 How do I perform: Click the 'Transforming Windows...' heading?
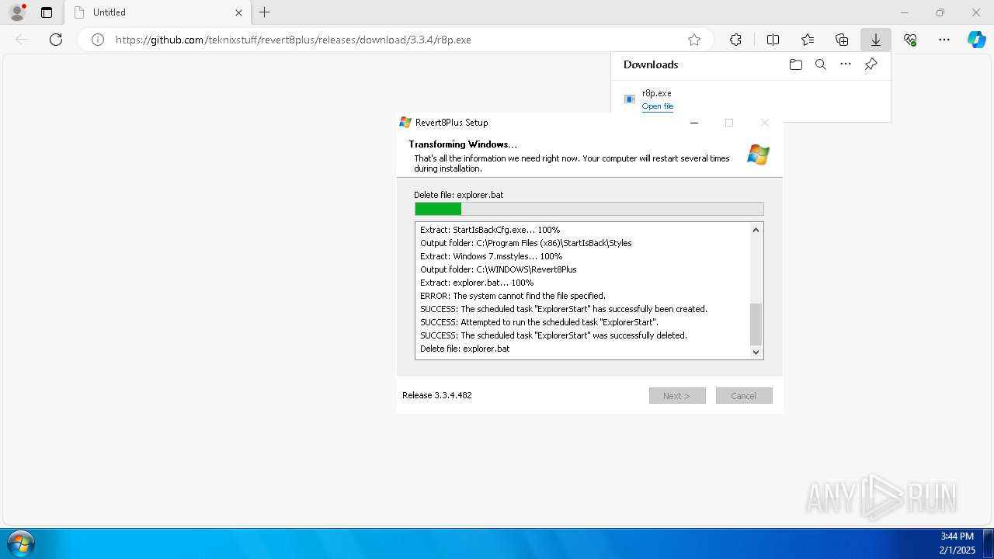click(463, 144)
